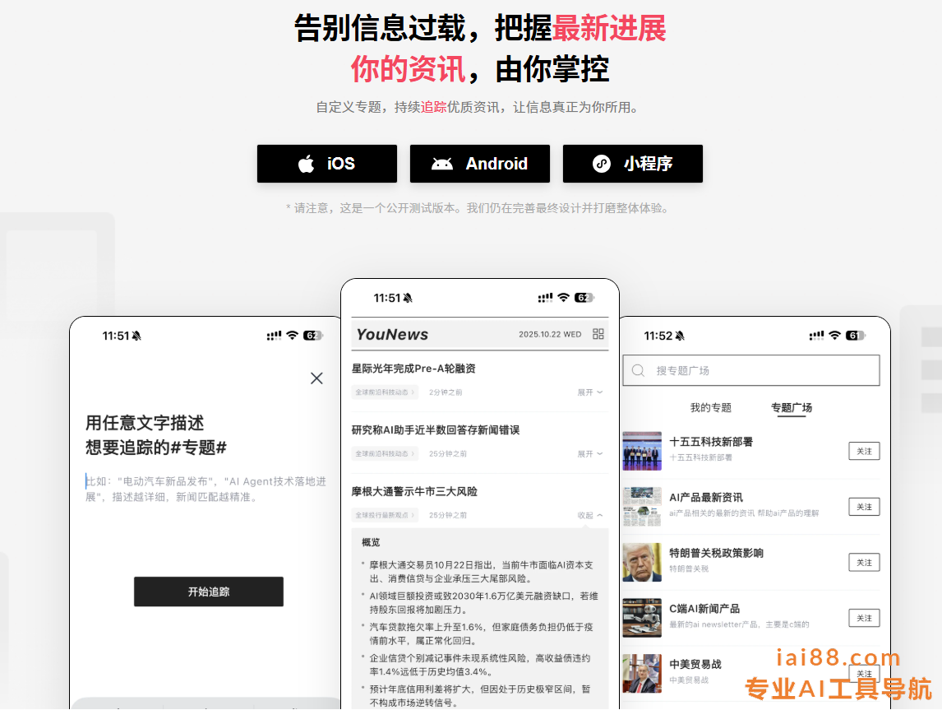Click the Android download button
The height and width of the screenshot is (710, 942).
click(479, 164)
